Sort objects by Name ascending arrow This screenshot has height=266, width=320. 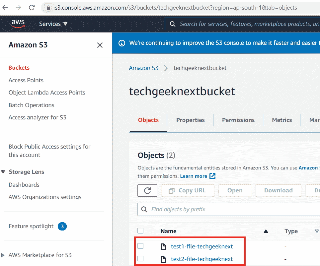[x=266, y=231]
